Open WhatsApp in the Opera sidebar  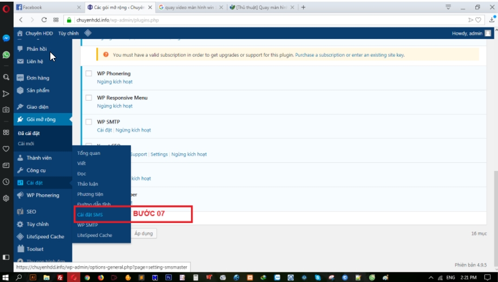(6, 55)
